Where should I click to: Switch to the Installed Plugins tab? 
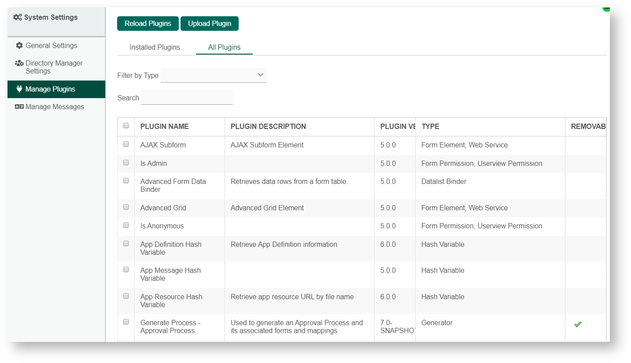pyautogui.click(x=155, y=48)
